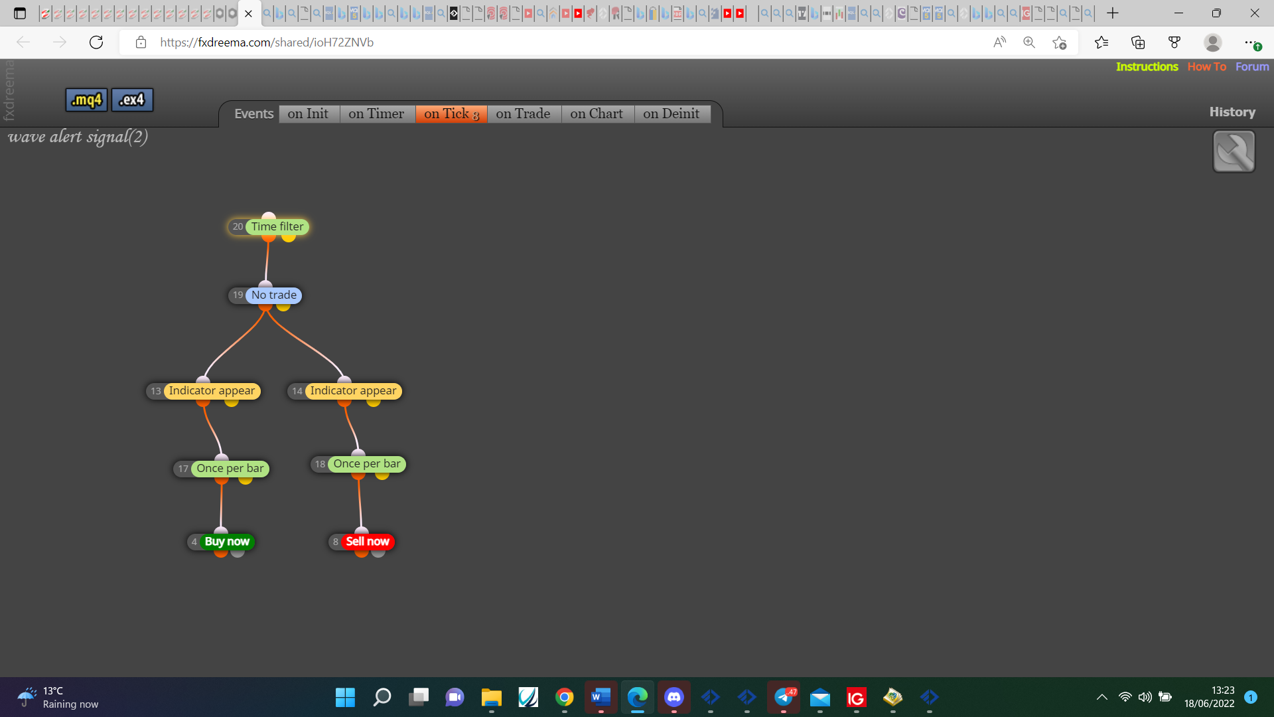Image resolution: width=1274 pixels, height=717 pixels.
Task: Open the History panel
Action: tap(1232, 112)
